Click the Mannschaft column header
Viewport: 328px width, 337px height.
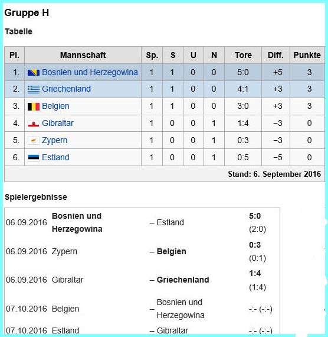coord(83,55)
